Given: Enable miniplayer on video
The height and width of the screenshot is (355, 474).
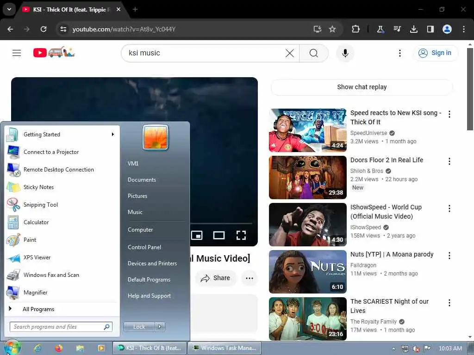Looking at the screenshot, I should pos(197,235).
